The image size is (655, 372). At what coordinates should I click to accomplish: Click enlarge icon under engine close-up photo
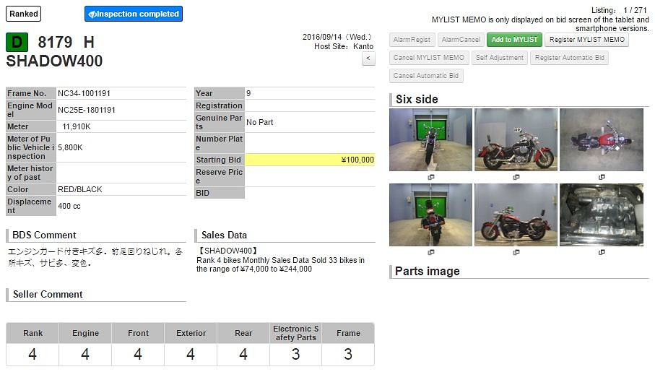coord(602,252)
